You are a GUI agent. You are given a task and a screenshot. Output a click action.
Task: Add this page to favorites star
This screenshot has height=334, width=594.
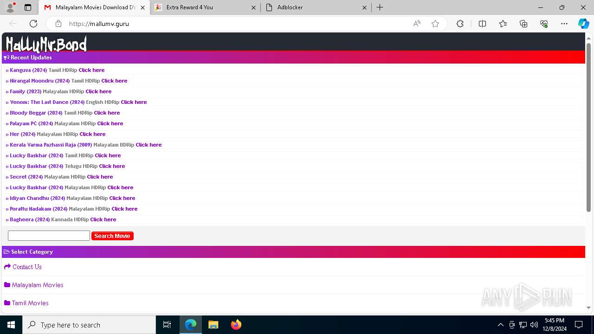(435, 24)
